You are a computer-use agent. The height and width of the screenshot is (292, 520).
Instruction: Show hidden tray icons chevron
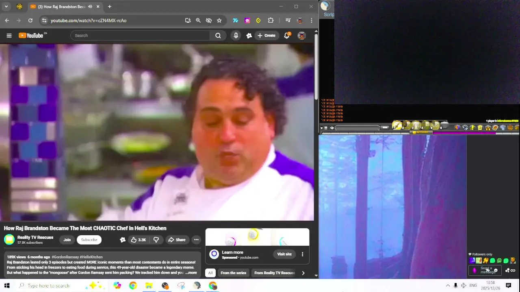[448, 286]
